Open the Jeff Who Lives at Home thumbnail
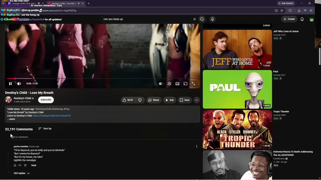 [237, 49]
